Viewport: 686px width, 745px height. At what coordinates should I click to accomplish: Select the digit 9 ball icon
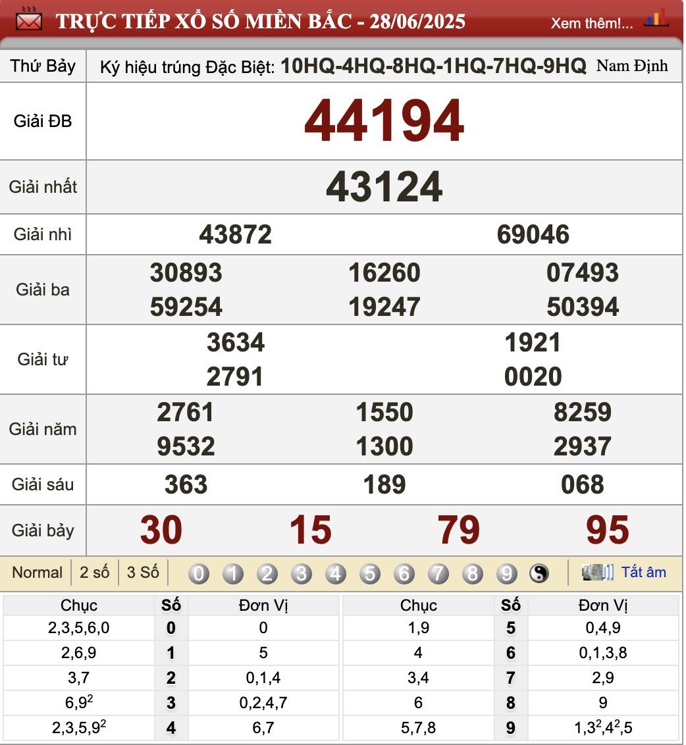(506, 573)
